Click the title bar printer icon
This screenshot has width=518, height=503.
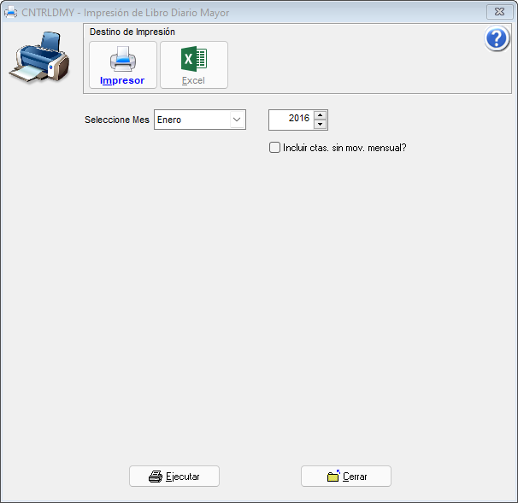(x=10, y=13)
